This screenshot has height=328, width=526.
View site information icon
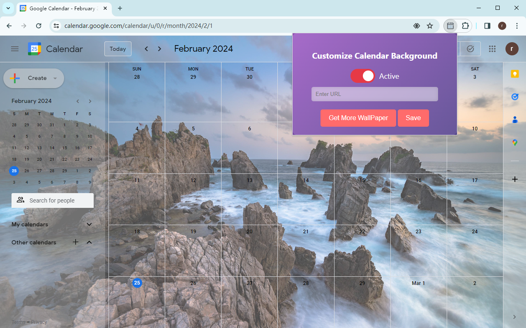coord(57,26)
